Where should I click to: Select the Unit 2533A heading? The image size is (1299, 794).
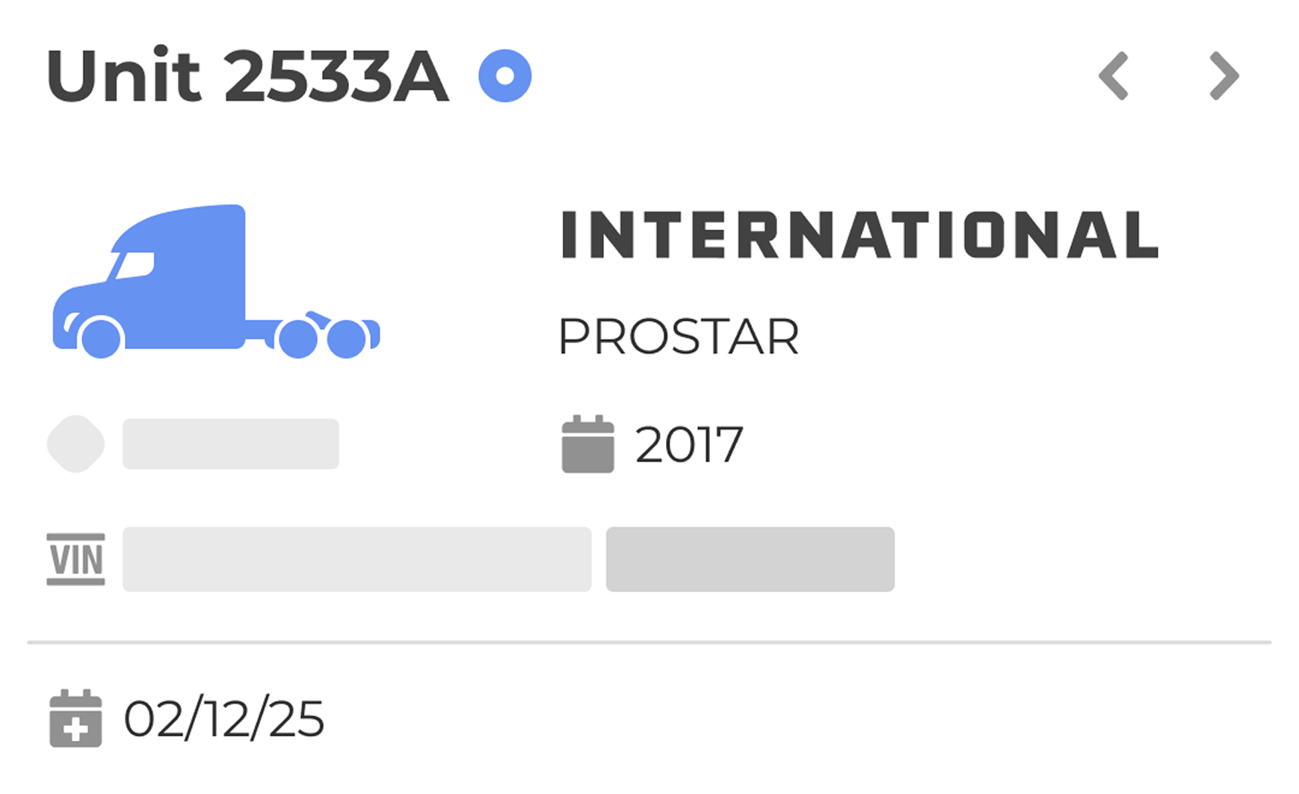pyautogui.click(x=247, y=76)
